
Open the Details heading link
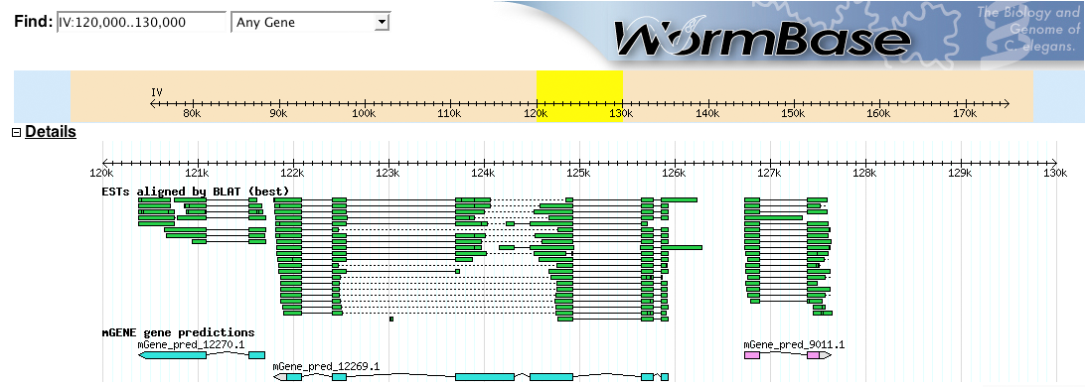(51, 131)
